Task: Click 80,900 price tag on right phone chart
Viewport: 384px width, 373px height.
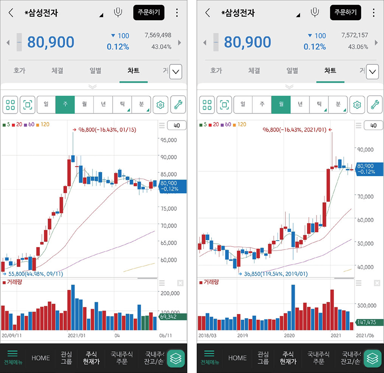Action: tap(369, 169)
